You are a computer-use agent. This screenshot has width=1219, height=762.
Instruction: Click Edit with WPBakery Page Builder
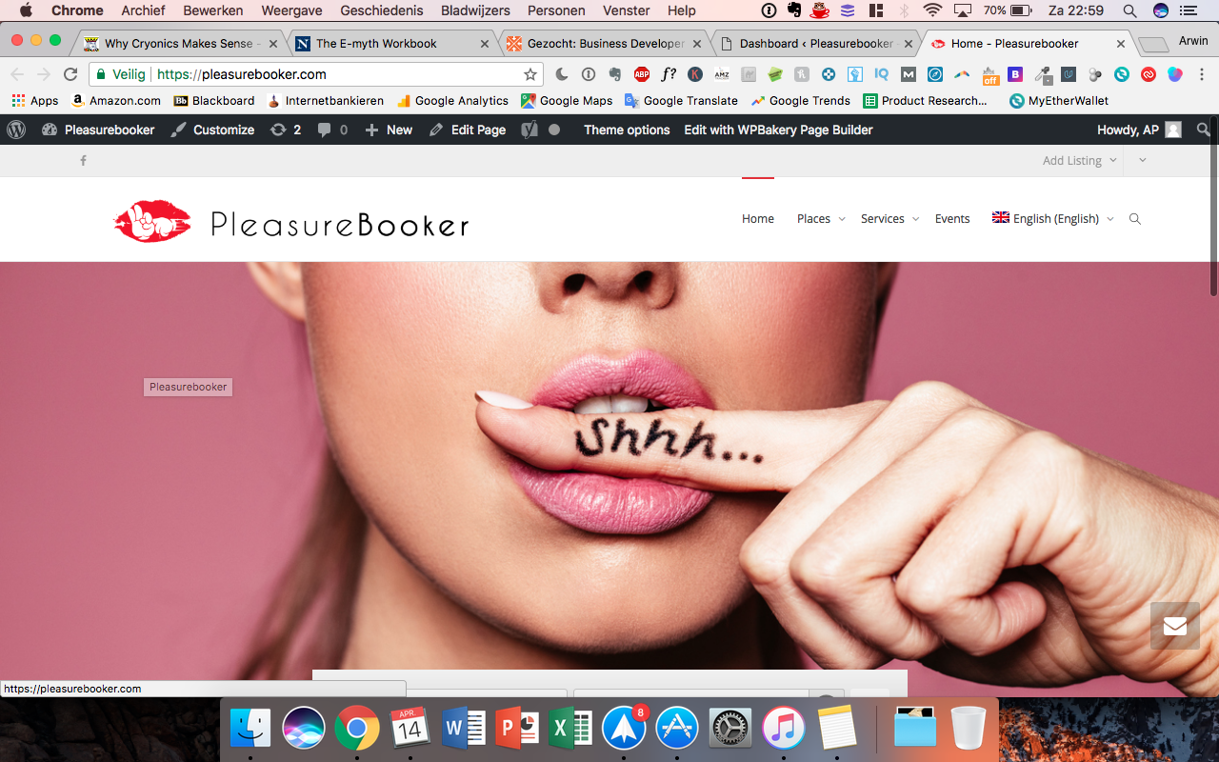(778, 130)
